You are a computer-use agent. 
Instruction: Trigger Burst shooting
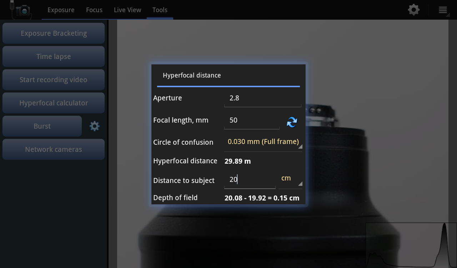(42, 126)
